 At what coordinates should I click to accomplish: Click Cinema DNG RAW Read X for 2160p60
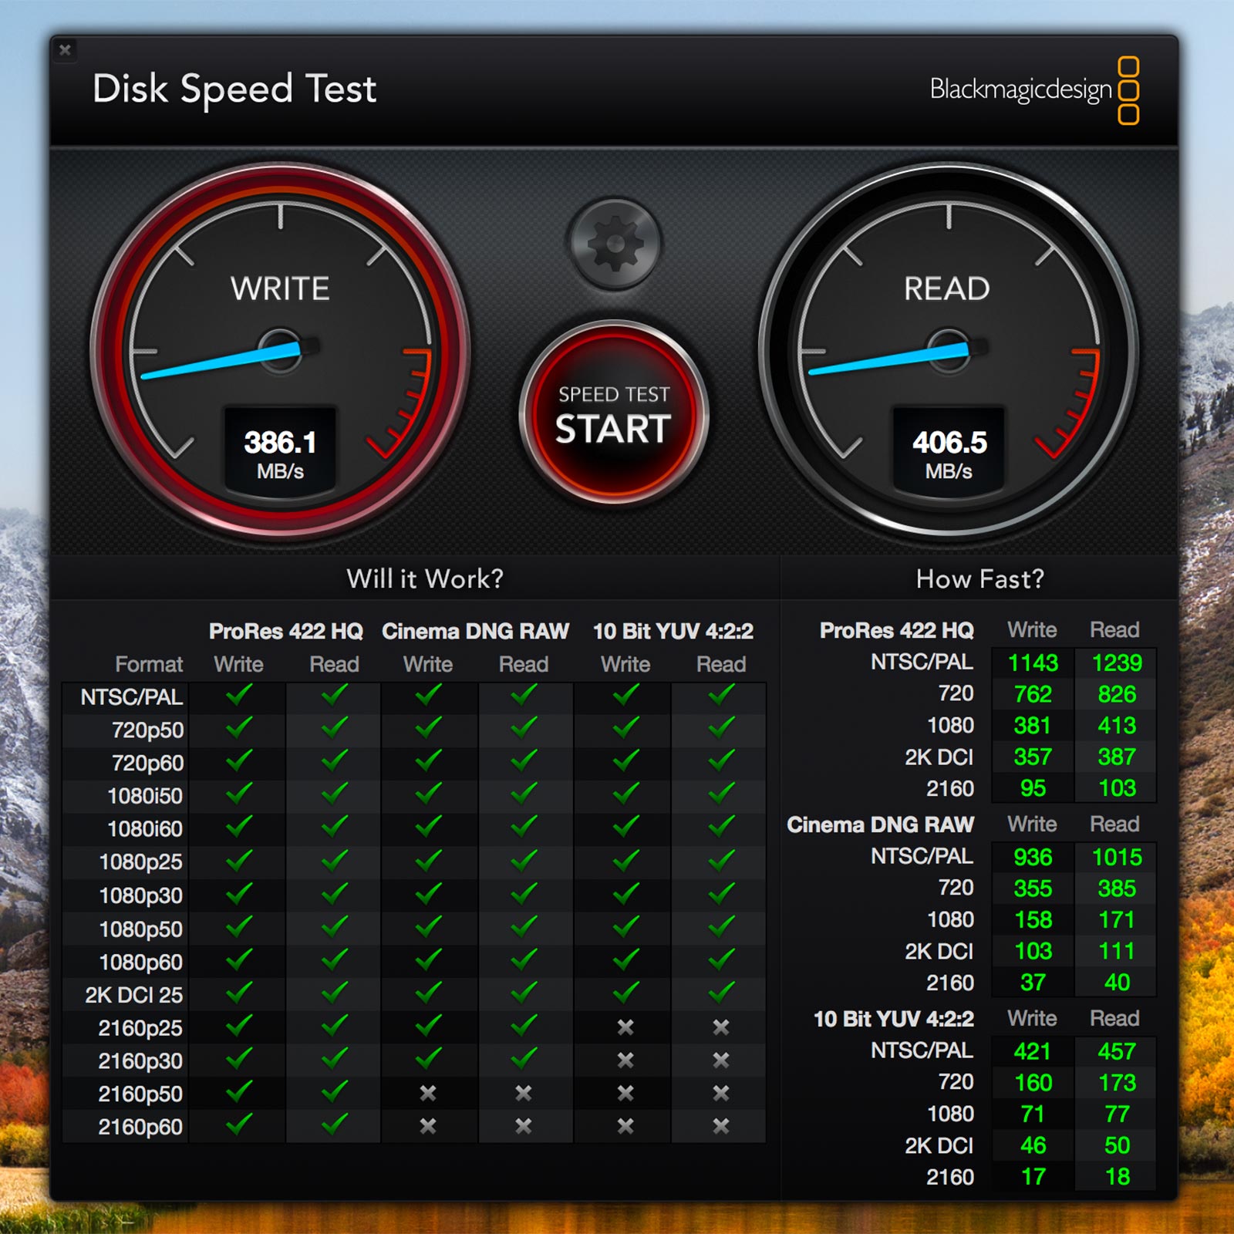(524, 1126)
